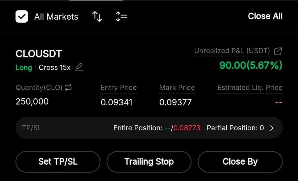
Task: Click the up-down sort arrows icon
Action: 97,17
